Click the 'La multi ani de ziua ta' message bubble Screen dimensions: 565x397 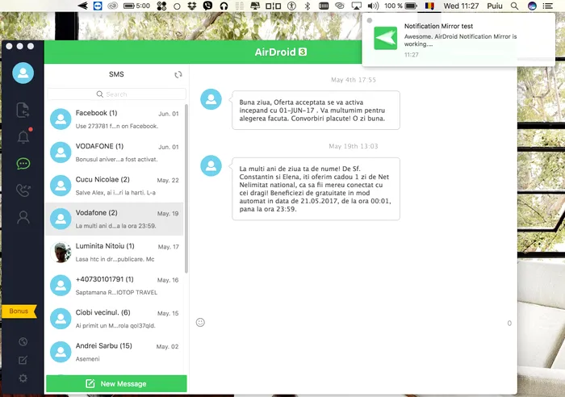(x=316, y=189)
